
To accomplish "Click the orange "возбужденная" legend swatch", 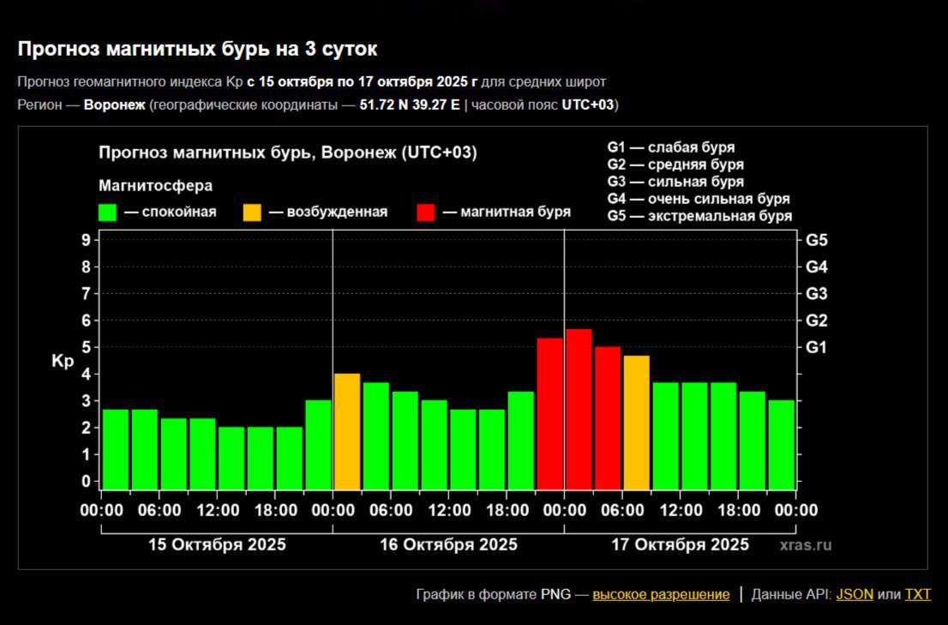I will [253, 213].
